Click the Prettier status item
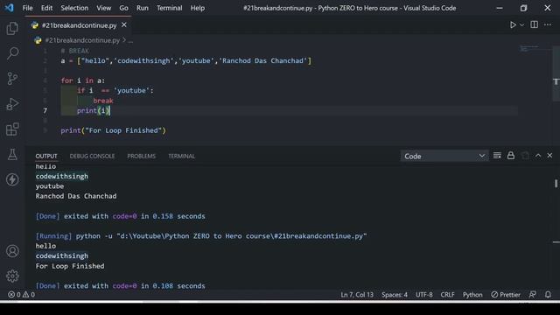 tap(506, 295)
